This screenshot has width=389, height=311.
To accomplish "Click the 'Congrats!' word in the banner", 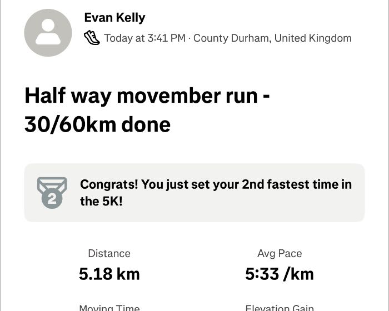I will (109, 184).
